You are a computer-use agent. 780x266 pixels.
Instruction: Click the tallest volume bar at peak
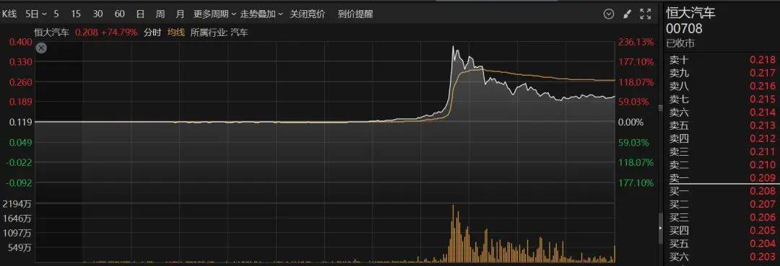click(453, 234)
